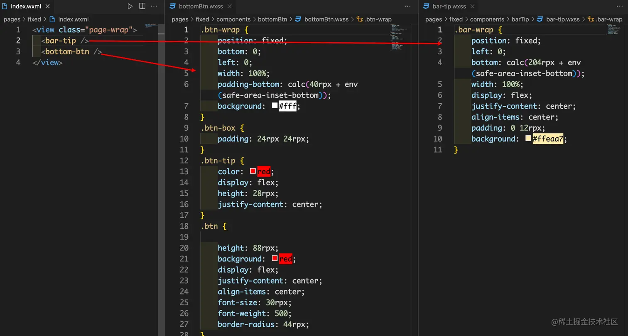Open the .btn-wrap symbol breadcrumb
Viewport: 628px width, 336px height.
coord(374,19)
